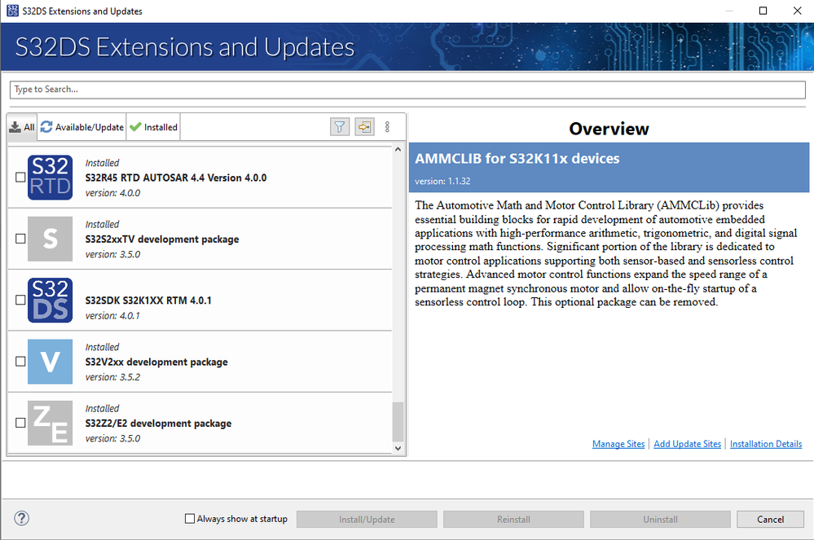Viewport: 814px width, 540px height.
Task: Switch to the All tab
Action: coord(22,127)
